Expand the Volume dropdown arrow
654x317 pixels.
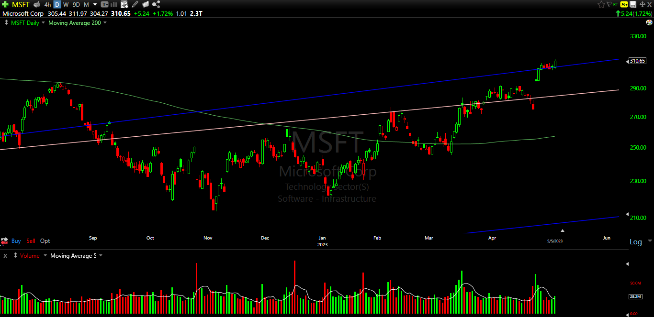45,255
